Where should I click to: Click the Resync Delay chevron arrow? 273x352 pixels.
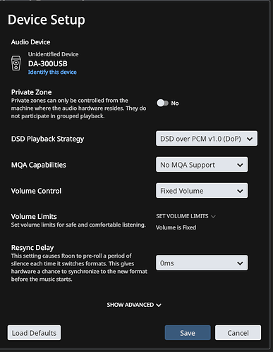[240, 263]
